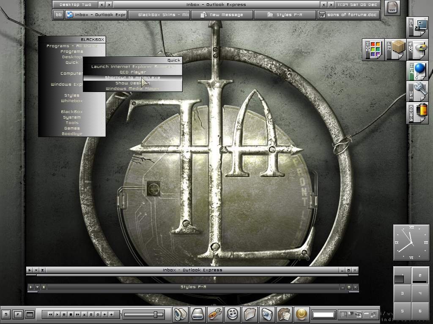Image resolution: width=433 pixels, height=324 pixels.
Task: Switch to workspace 2 in the pager
Action: pyautogui.click(x=420, y=275)
